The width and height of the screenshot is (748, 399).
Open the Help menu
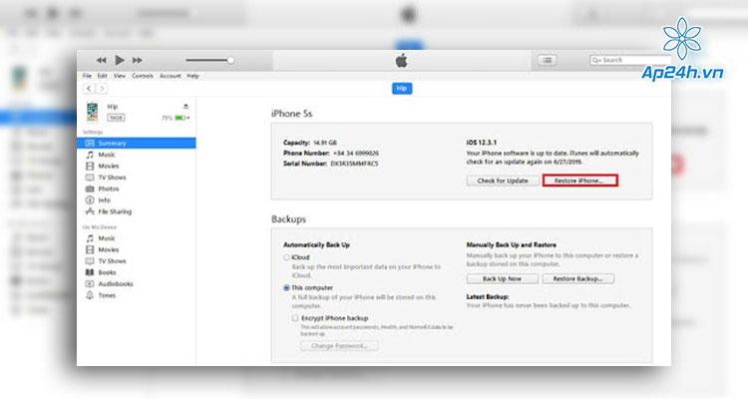(192, 76)
